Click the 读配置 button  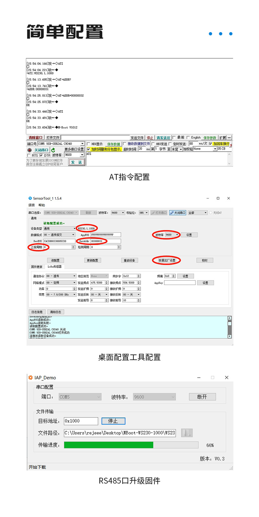click(x=55, y=260)
